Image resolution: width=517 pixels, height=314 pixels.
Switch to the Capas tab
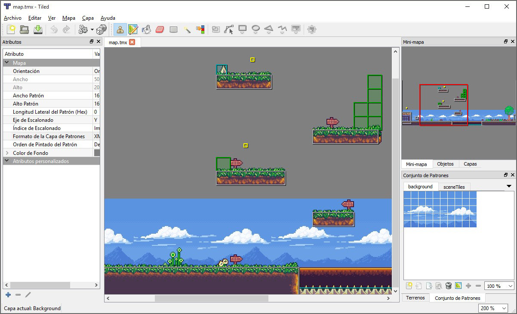470,164
